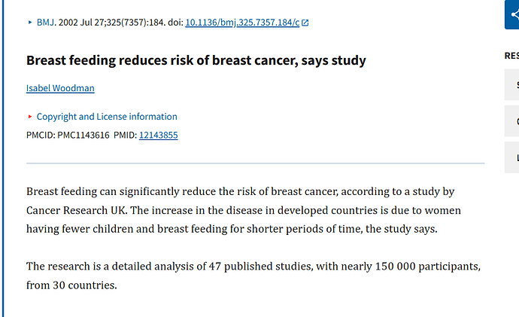Click the 'PMID:' label text
This screenshot has width=519, height=317.
click(125, 136)
